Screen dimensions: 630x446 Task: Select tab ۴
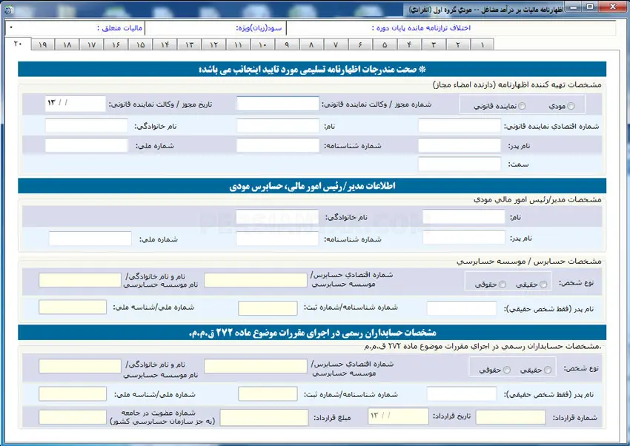[409, 44]
